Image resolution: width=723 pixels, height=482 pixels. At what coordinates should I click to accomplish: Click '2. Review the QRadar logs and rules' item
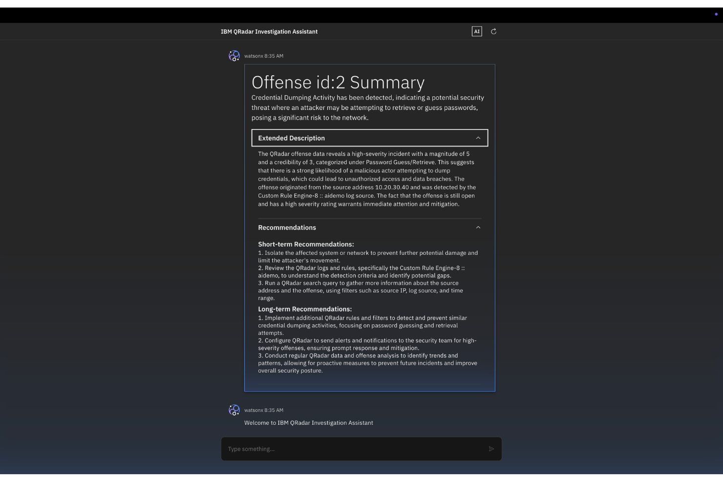pos(361,272)
